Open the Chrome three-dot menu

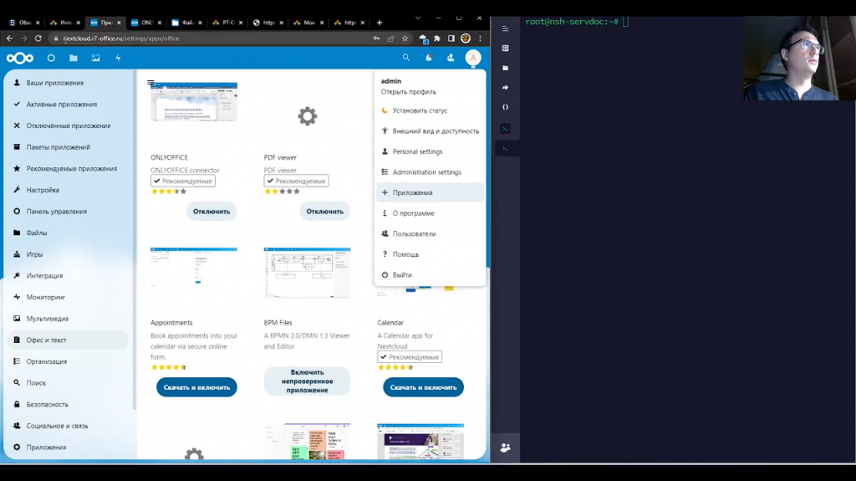click(x=480, y=38)
